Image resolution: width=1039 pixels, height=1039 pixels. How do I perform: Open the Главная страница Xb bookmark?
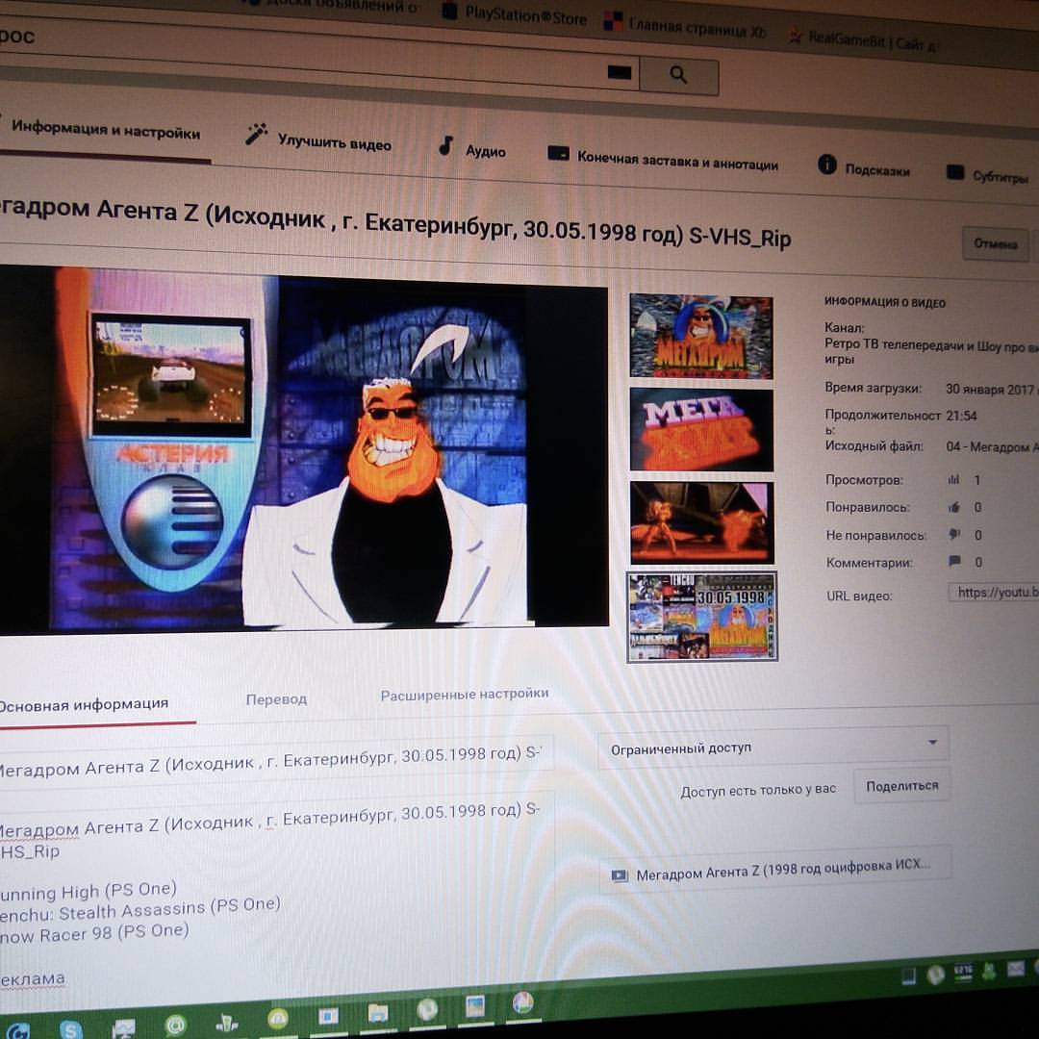tap(685, 25)
